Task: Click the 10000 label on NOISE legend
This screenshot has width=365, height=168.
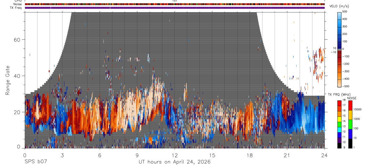Action: (x=357, y=109)
